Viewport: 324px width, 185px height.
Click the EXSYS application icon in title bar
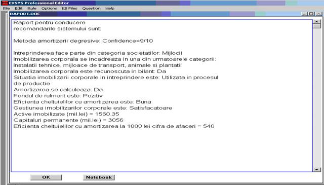(5, 3)
